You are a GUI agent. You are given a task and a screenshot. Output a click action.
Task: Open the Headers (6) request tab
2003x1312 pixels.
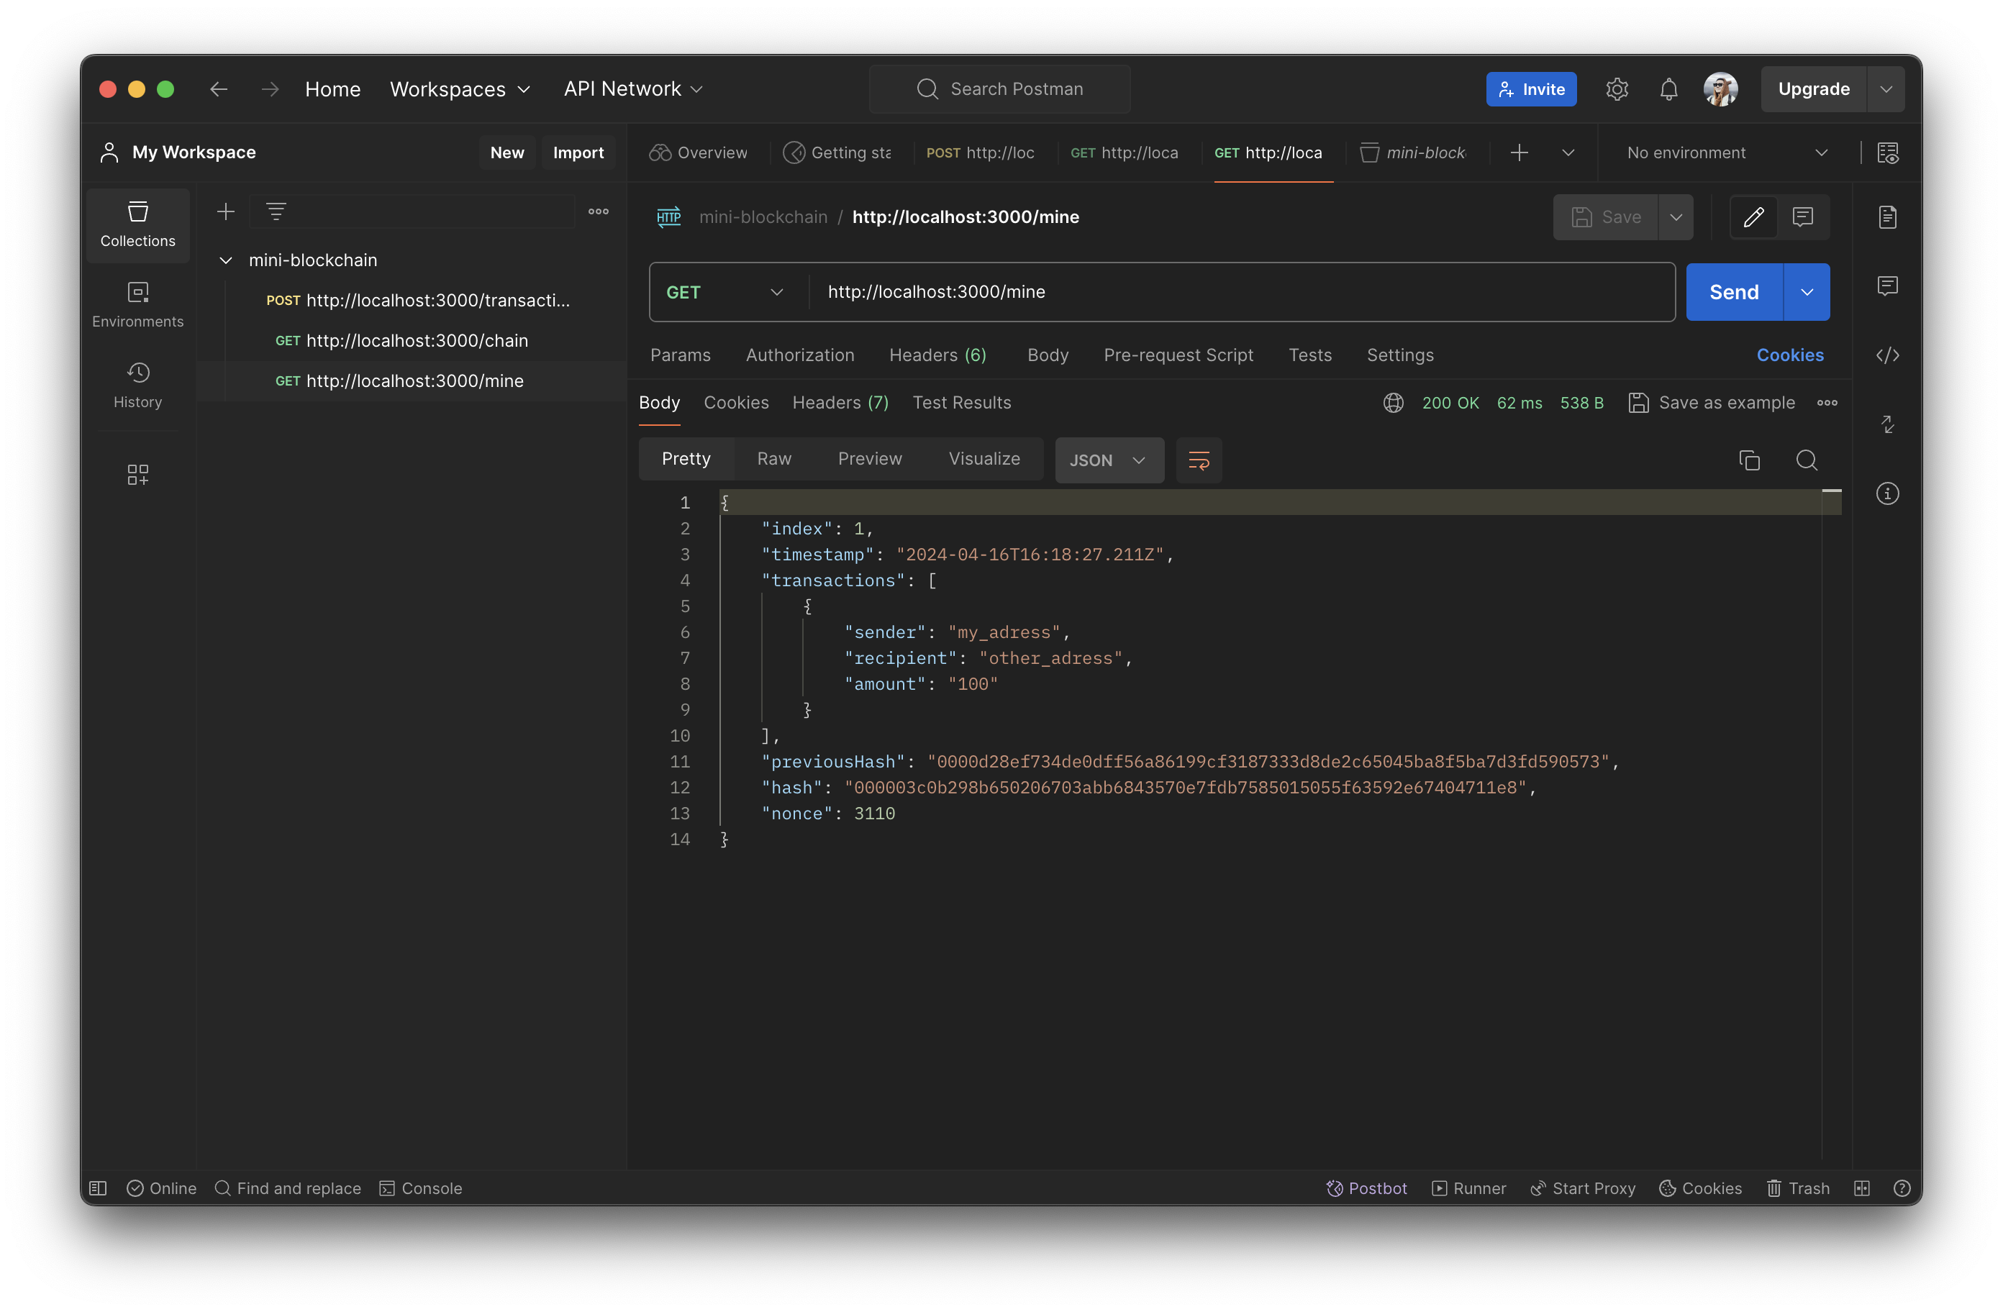pos(937,355)
